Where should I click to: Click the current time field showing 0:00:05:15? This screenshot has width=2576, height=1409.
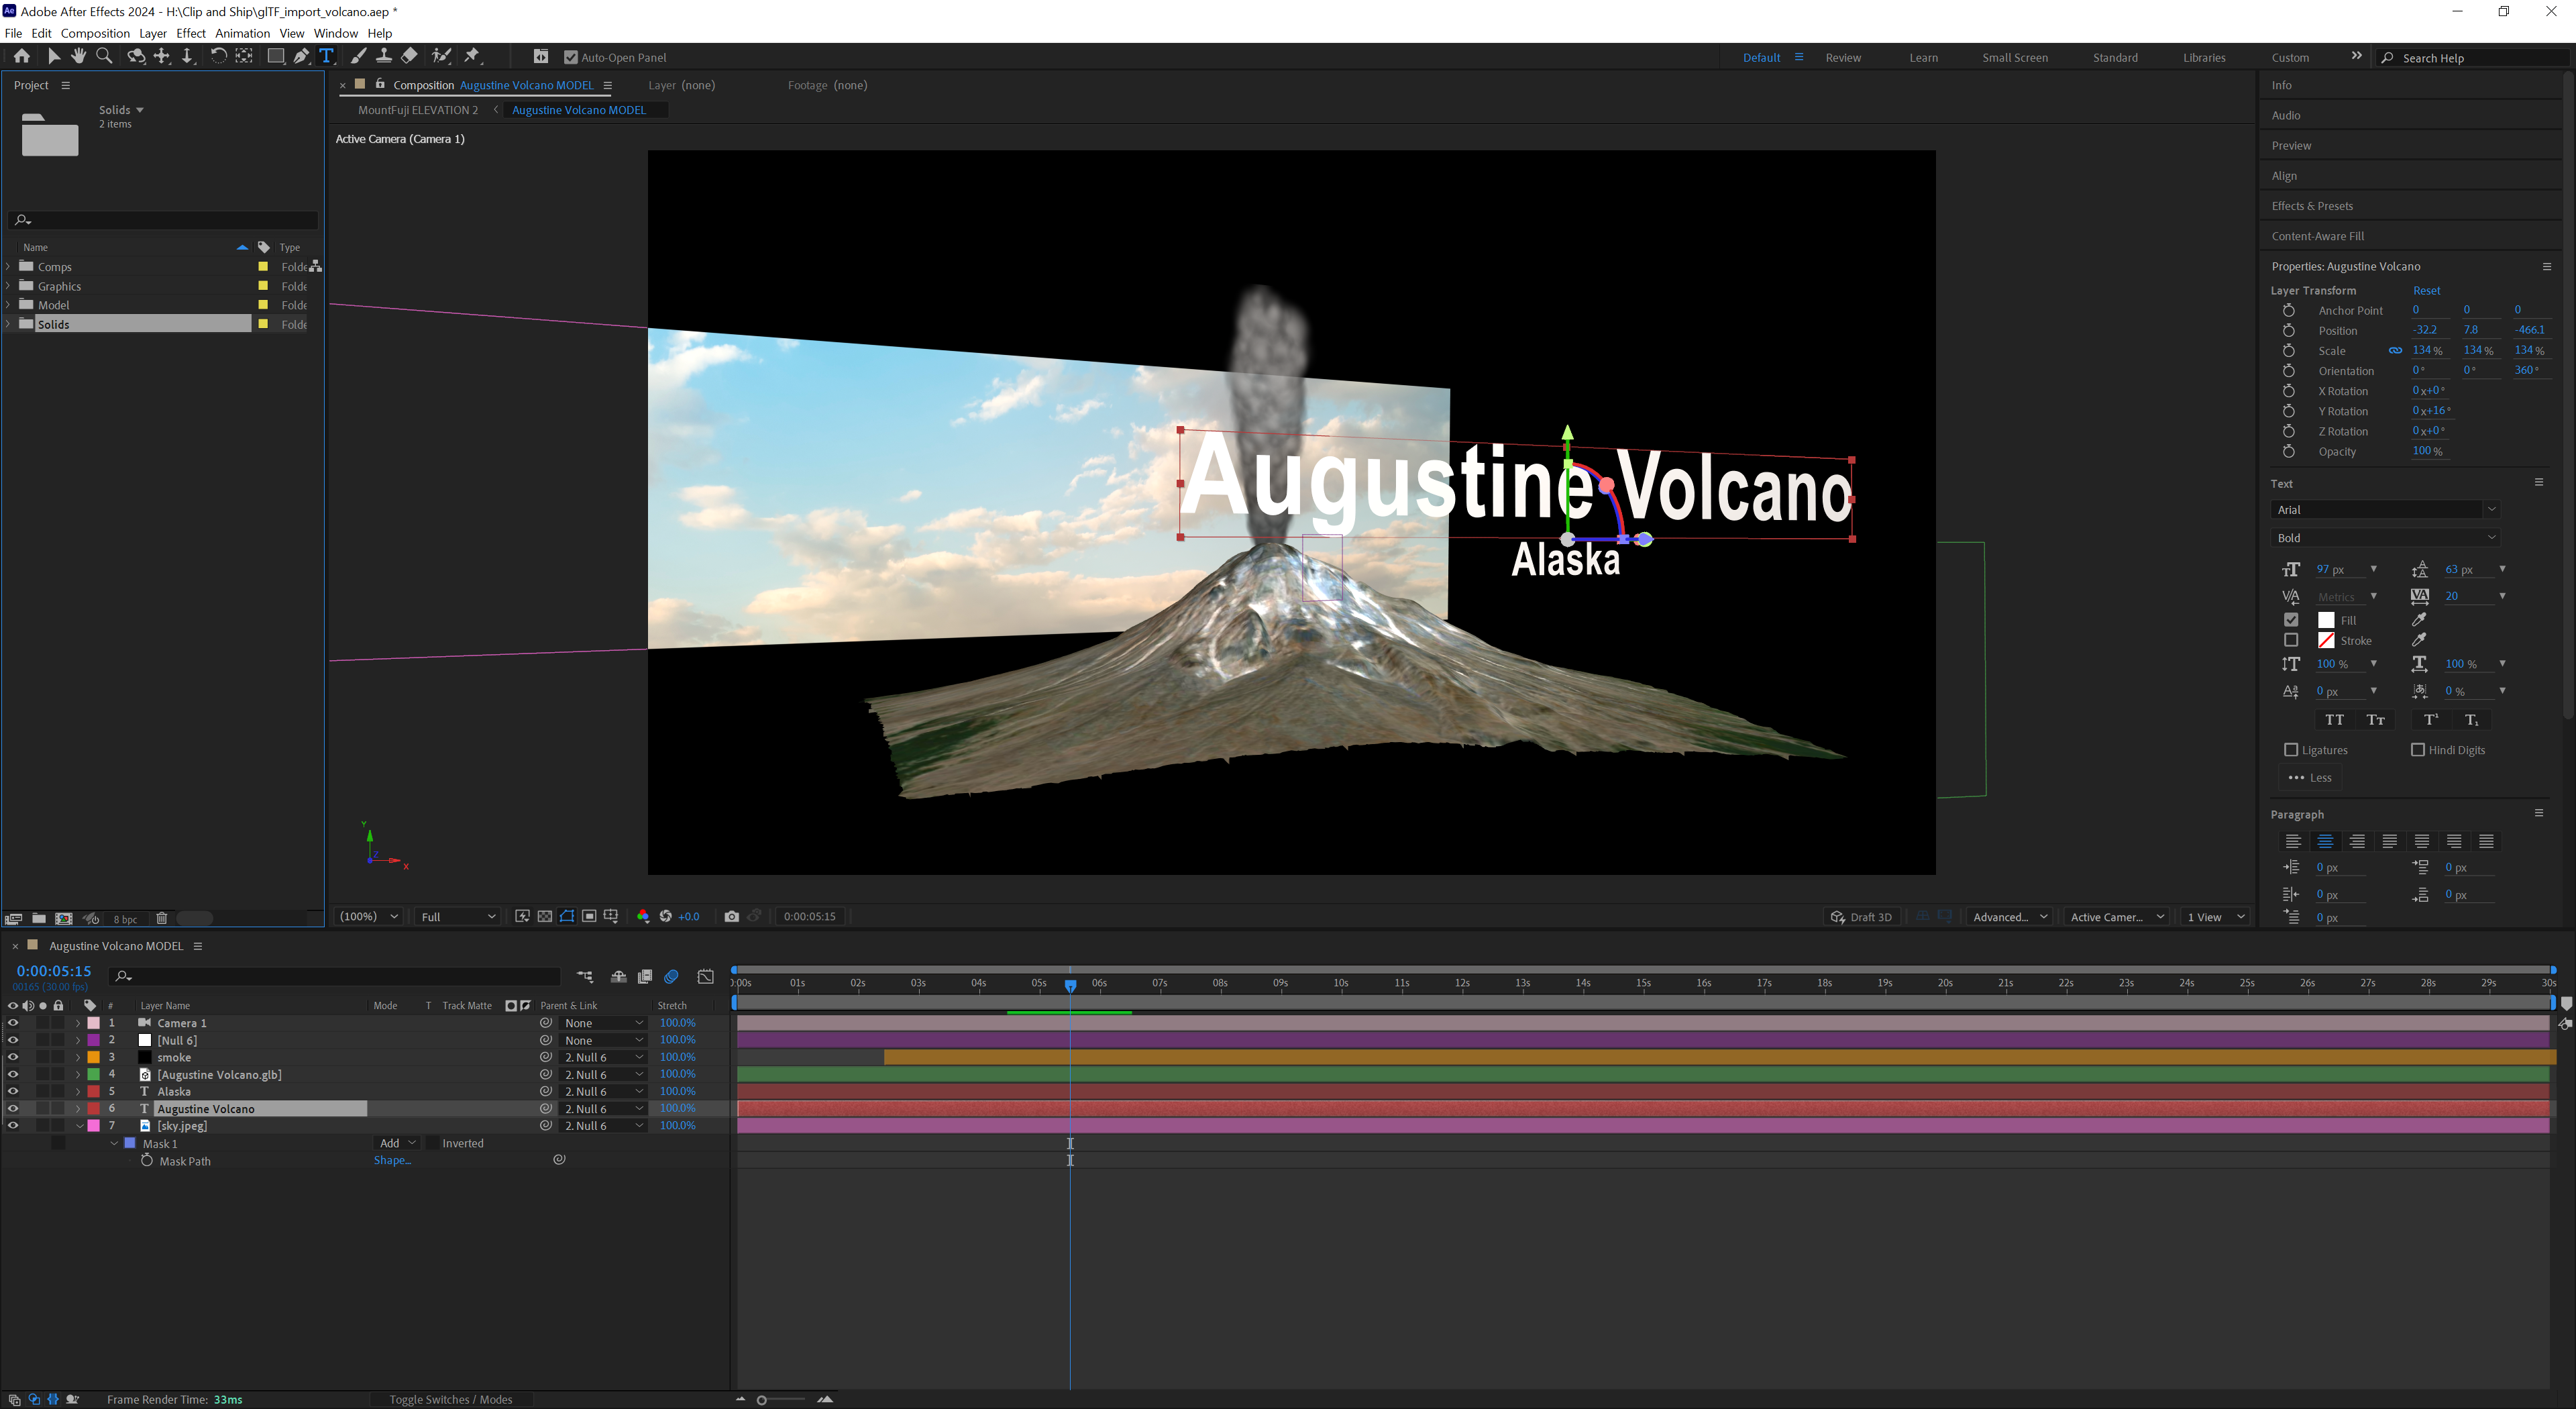pyautogui.click(x=53, y=970)
